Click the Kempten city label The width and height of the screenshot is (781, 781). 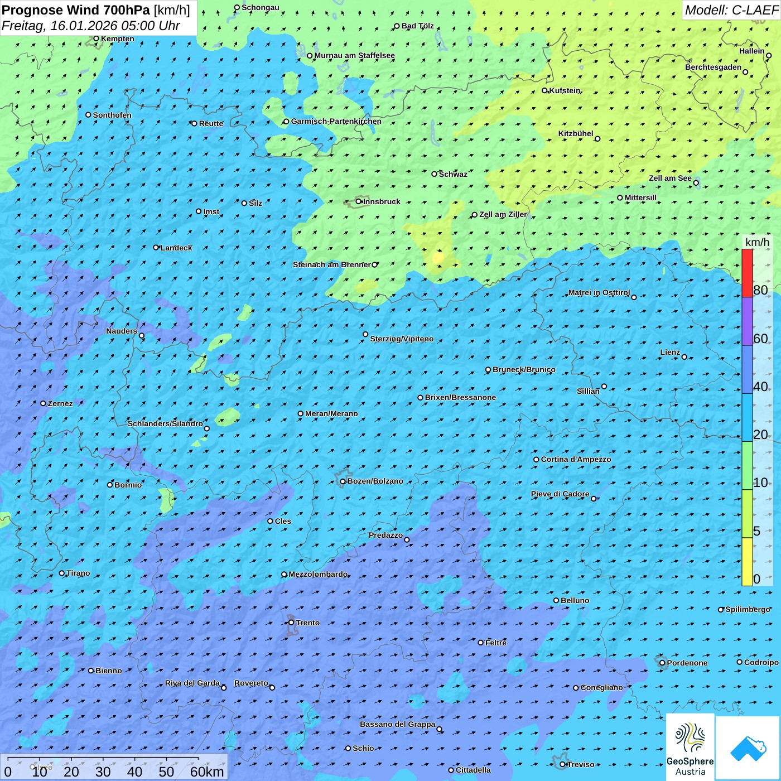[118, 38]
